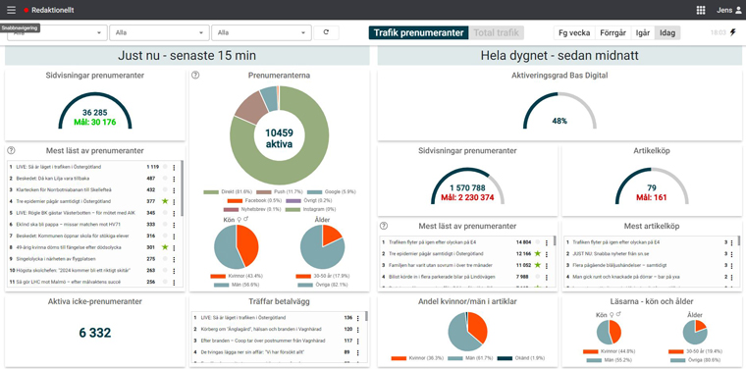
Task: Toggle marker circle on 'Då kan Lilja' row
Action: tap(165, 179)
